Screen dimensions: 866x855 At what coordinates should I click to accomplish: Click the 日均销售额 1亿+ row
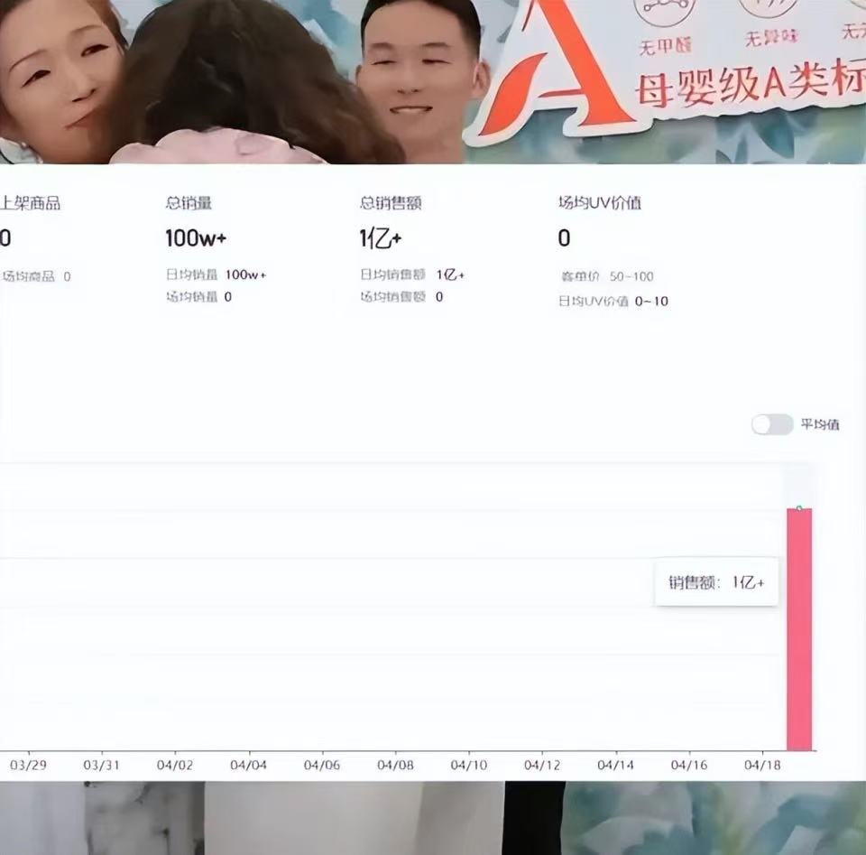pyautogui.click(x=412, y=274)
